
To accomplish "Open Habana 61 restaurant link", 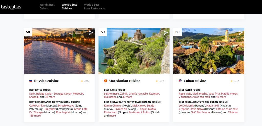I will tap(213, 106).
